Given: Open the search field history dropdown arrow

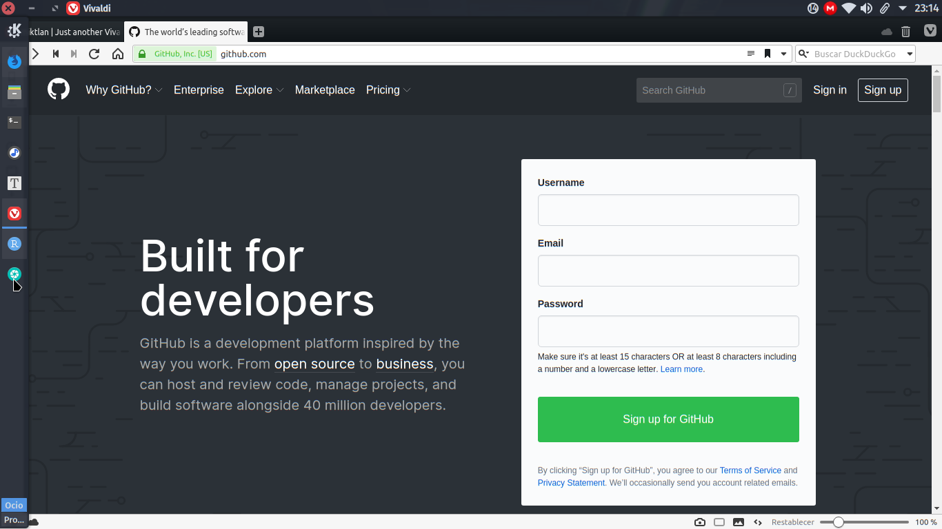Looking at the screenshot, I should click(x=910, y=54).
